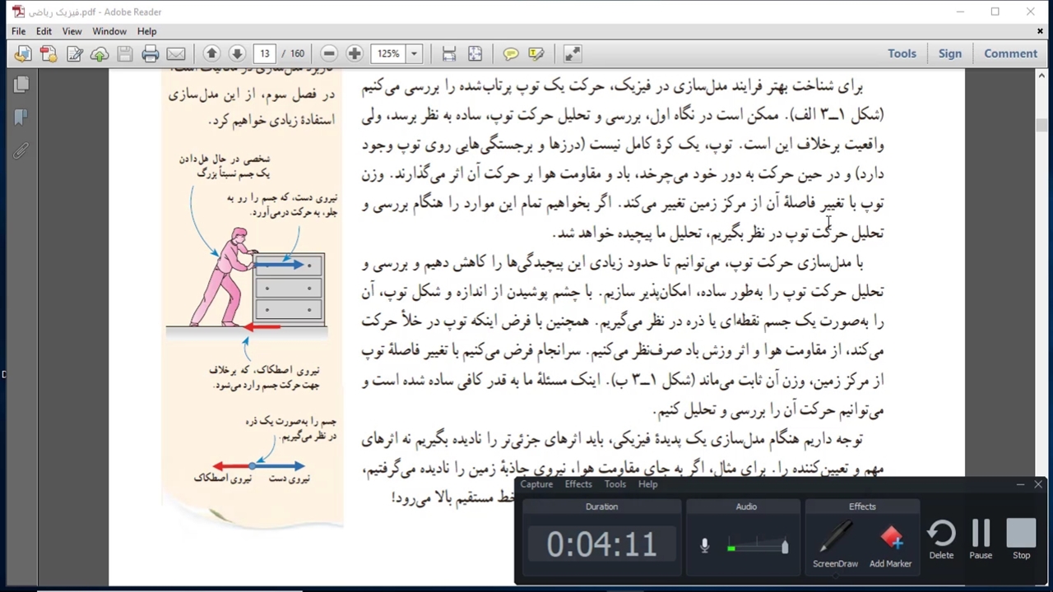This screenshot has width=1053, height=592.
Task: Open the Attachments paperclip panel
Action: pyautogui.click(x=21, y=150)
